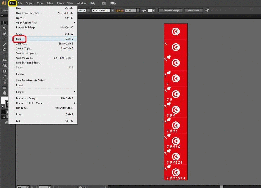Open the Type menu
The height and width of the screenshot is (188, 261).
[x=40, y=3]
